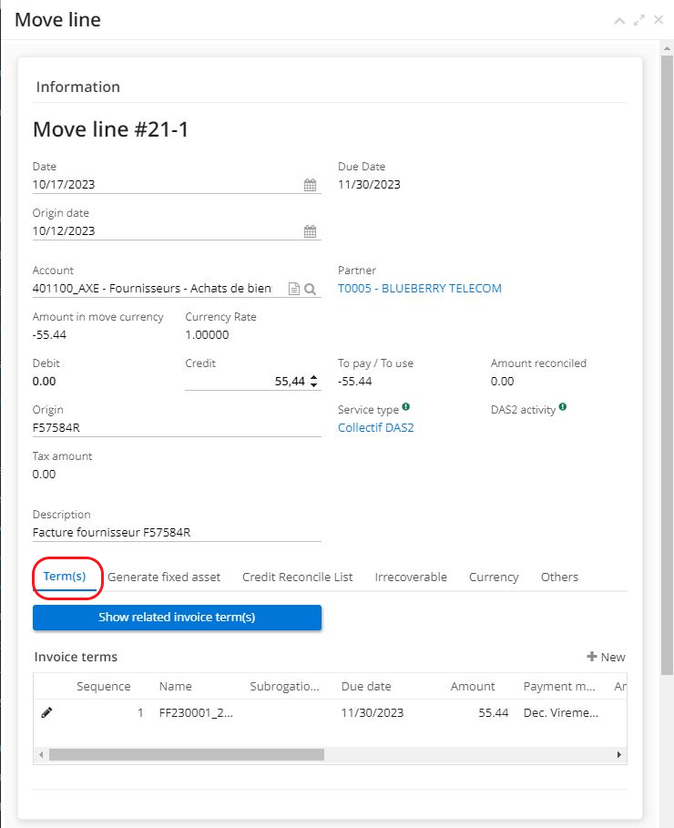Click into the Description text field

pyautogui.click(x=177, y=532)
